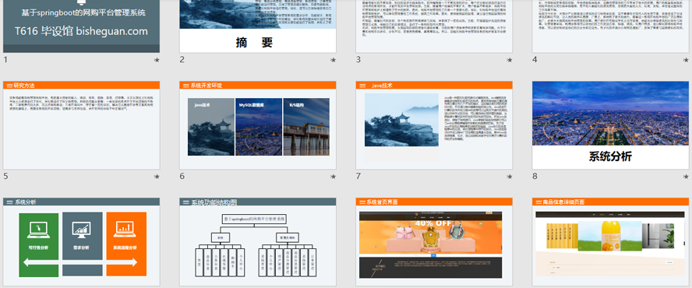Select the 系统功能结构图 slide thumbnail
The image size is (692, 288).
[x=258, y=242]
